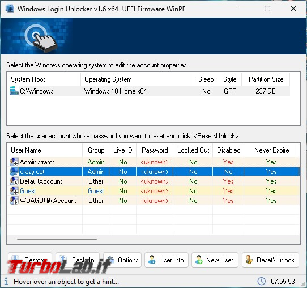Viewport: 307px width, 288px height.
Task: Select the Guest user name
Action: 28,191
